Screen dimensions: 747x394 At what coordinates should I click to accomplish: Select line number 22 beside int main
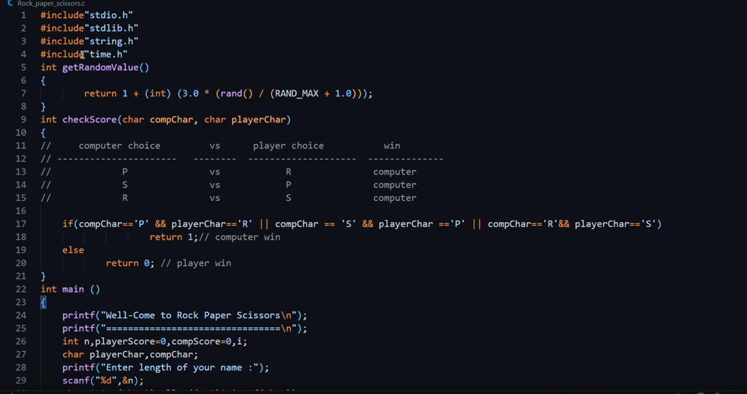21,290
